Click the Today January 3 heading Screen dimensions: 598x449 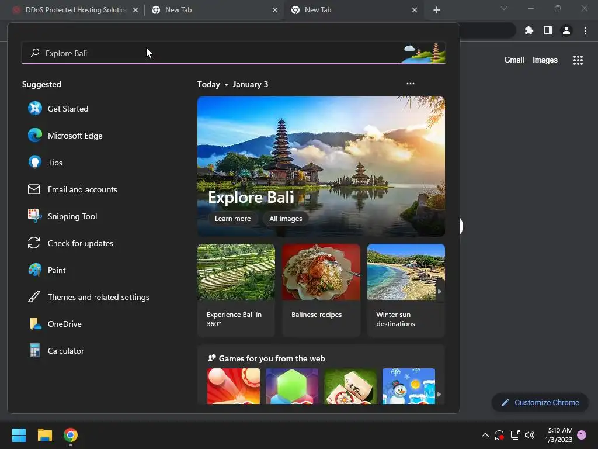pyautogui.click(x=232, y=84)
